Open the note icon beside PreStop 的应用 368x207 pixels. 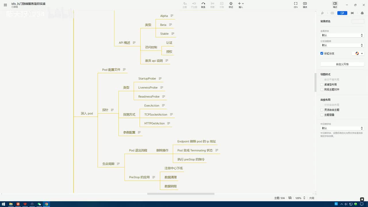click(x=154, y=177)
